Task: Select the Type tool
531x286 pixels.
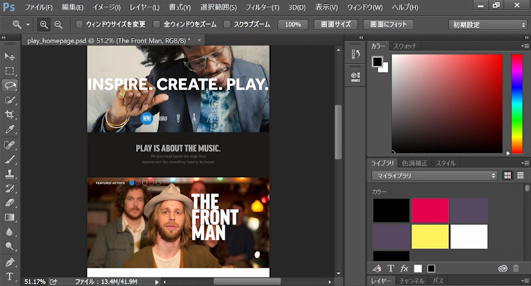Action: [9, 277]
